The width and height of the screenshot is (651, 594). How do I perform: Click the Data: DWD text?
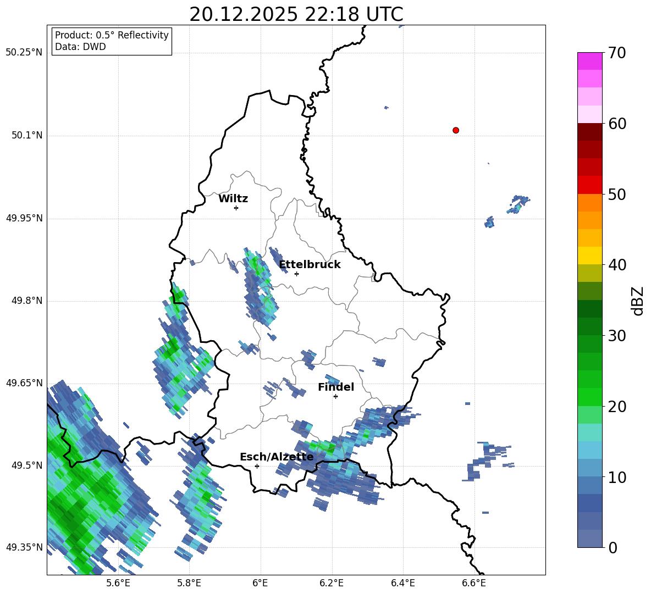[x=80, y=47]
